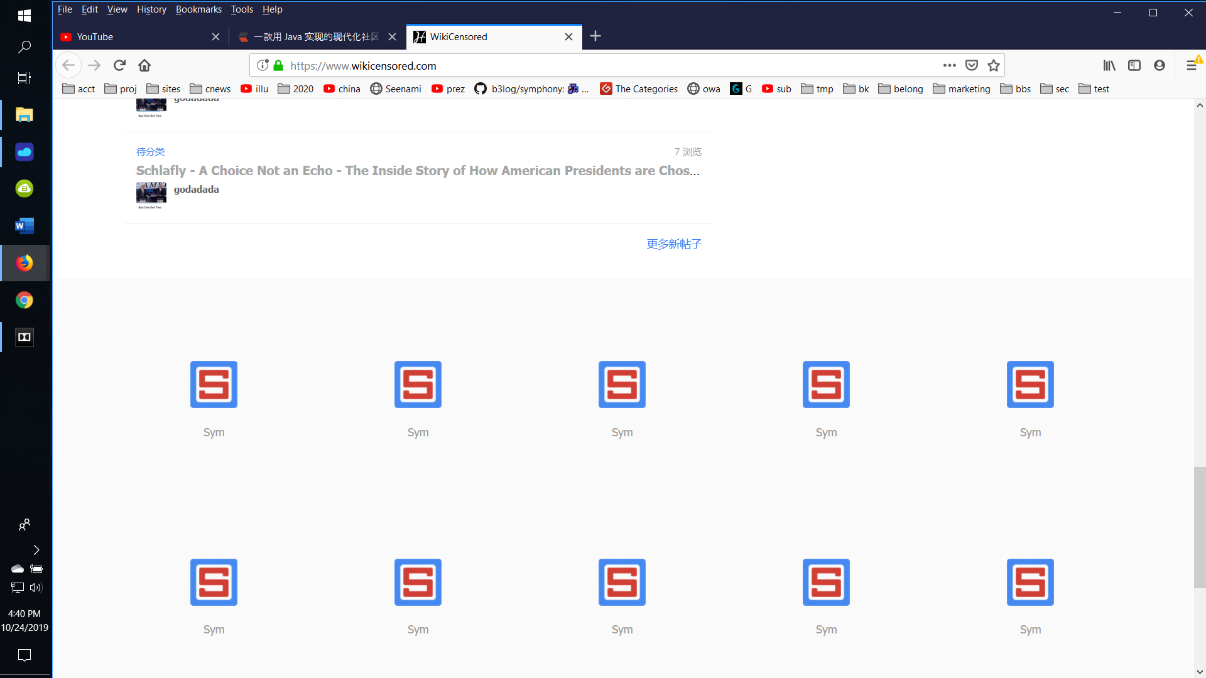Open the Schlafly A Choice Not an Echo post

point(418,171)
